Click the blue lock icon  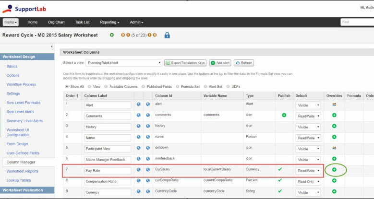pos(167,35)
